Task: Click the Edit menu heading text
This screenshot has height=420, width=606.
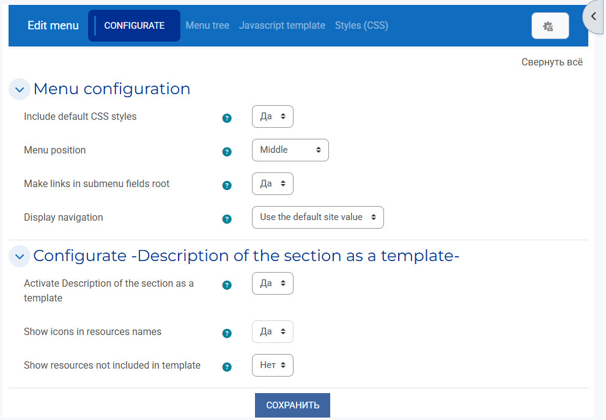Action: tap(53, 26)
